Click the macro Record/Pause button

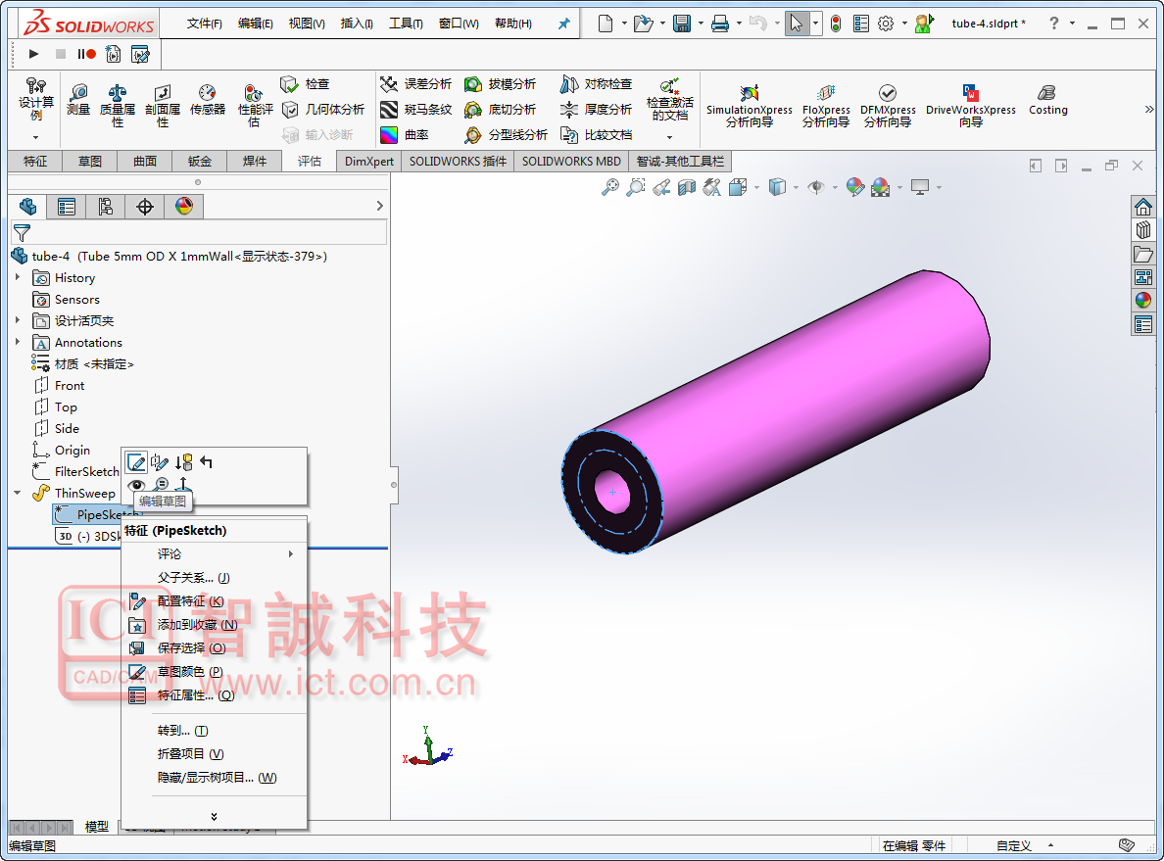tap(86, 54)
